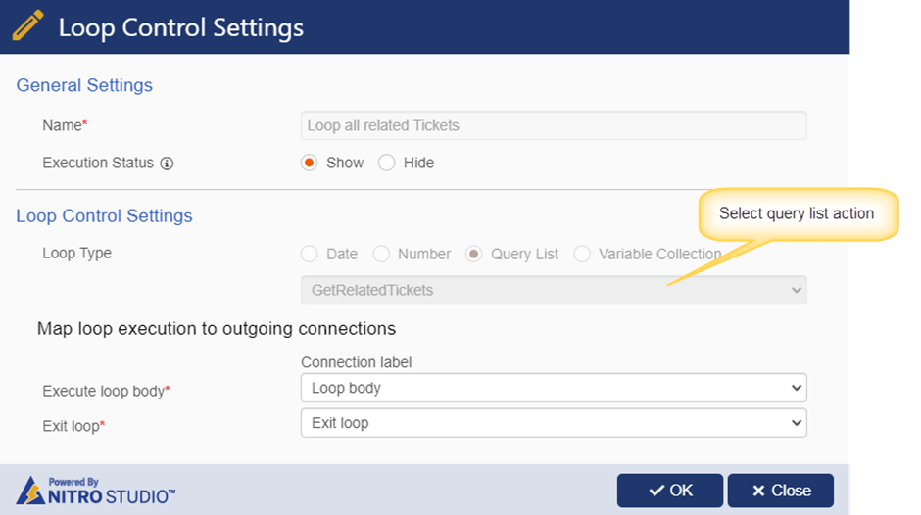Click the Execution Status info icon

(167, 164)
